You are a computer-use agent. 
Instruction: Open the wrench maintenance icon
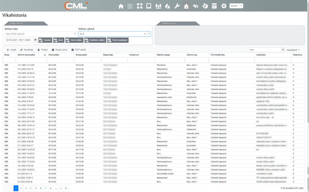click(177, 6)
